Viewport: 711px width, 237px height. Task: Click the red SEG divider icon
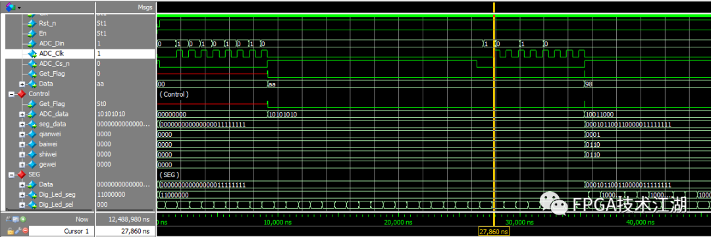tap(21, 174)
